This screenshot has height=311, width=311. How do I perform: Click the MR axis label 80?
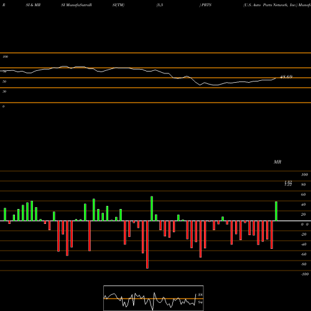[304, 185]
